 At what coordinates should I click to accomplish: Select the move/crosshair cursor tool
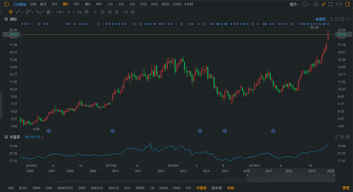click(11, 12)
